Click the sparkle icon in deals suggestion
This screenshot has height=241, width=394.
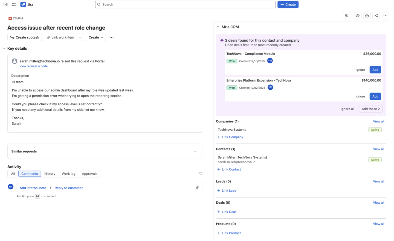point(222,40)
